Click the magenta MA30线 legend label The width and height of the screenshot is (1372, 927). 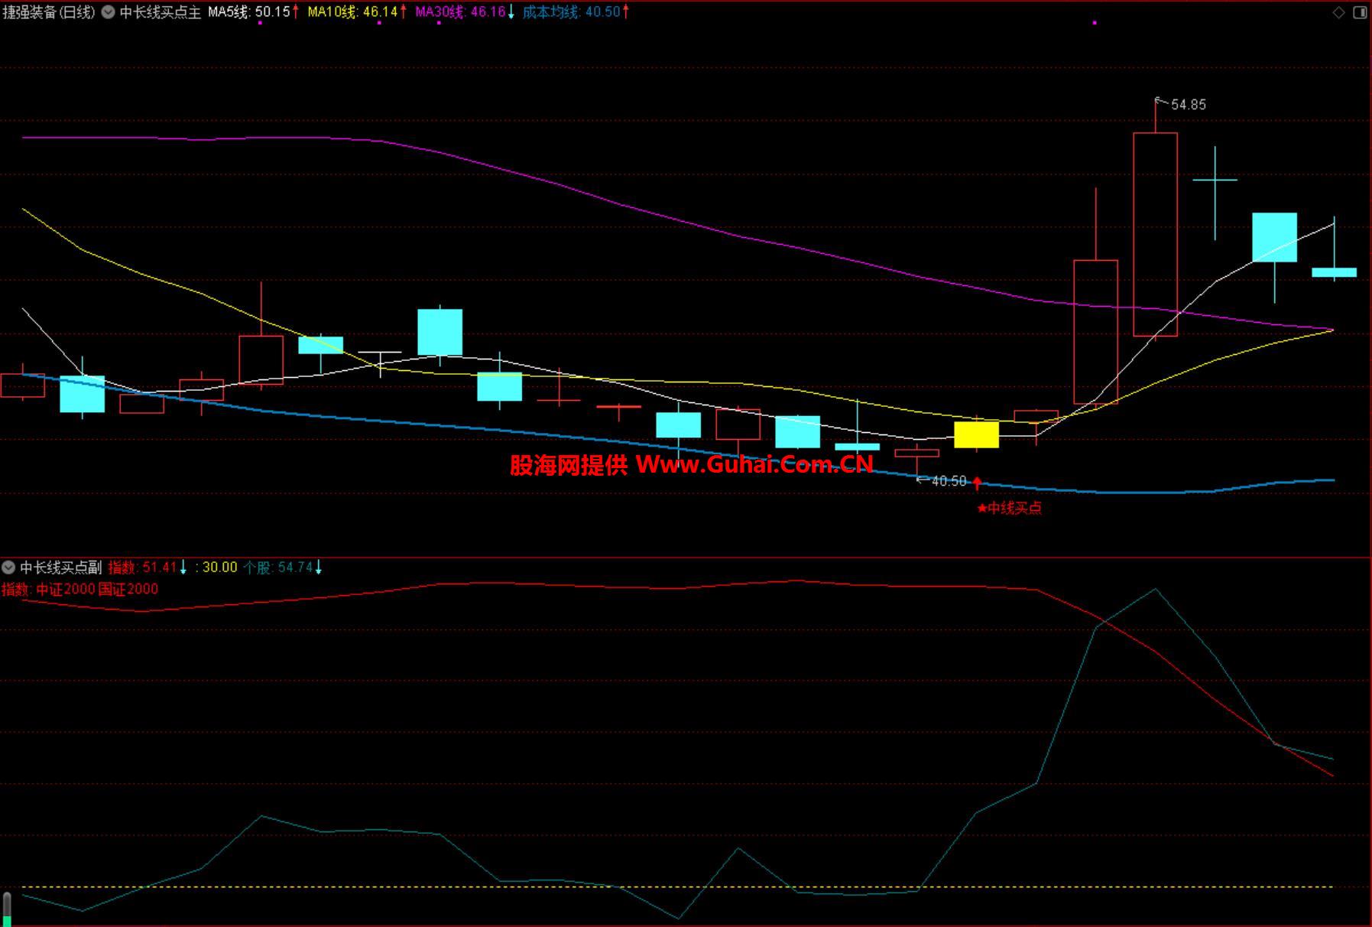click(x=460, y=12)
